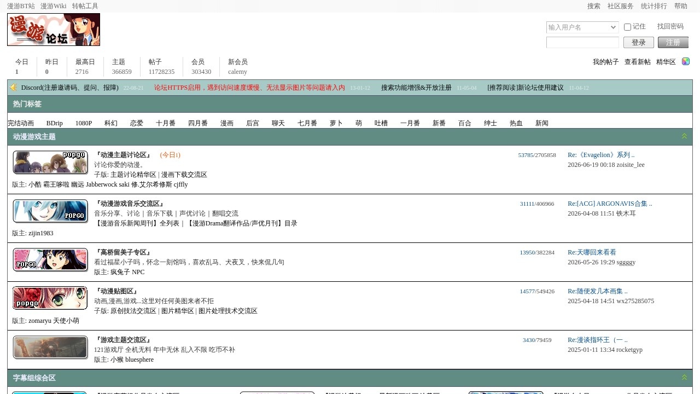Select the 恋爱 tag
This screenshot has width=700, height=394.
(137, 123)
